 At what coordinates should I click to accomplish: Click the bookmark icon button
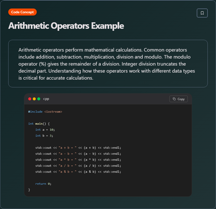(202, 13)
